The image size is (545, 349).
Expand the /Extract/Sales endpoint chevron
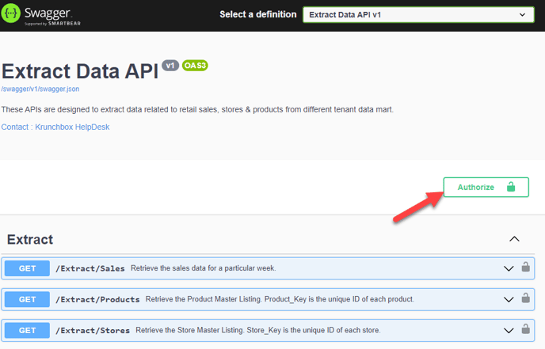click(x=509, y=268)
